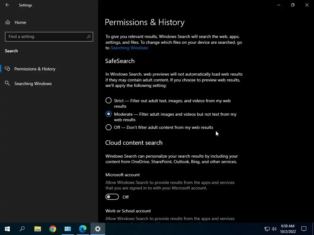Select the Off SafeSearch radio button

[x=109, y=127]
